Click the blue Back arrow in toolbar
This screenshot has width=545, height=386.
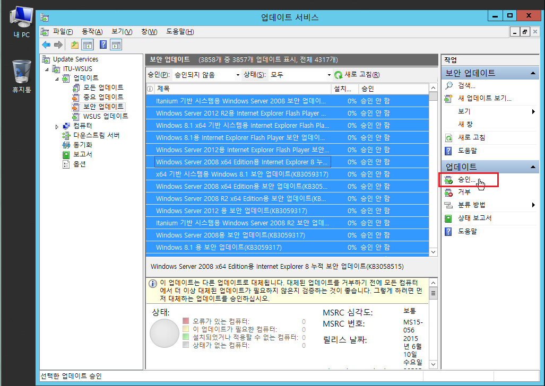[46, 45]
